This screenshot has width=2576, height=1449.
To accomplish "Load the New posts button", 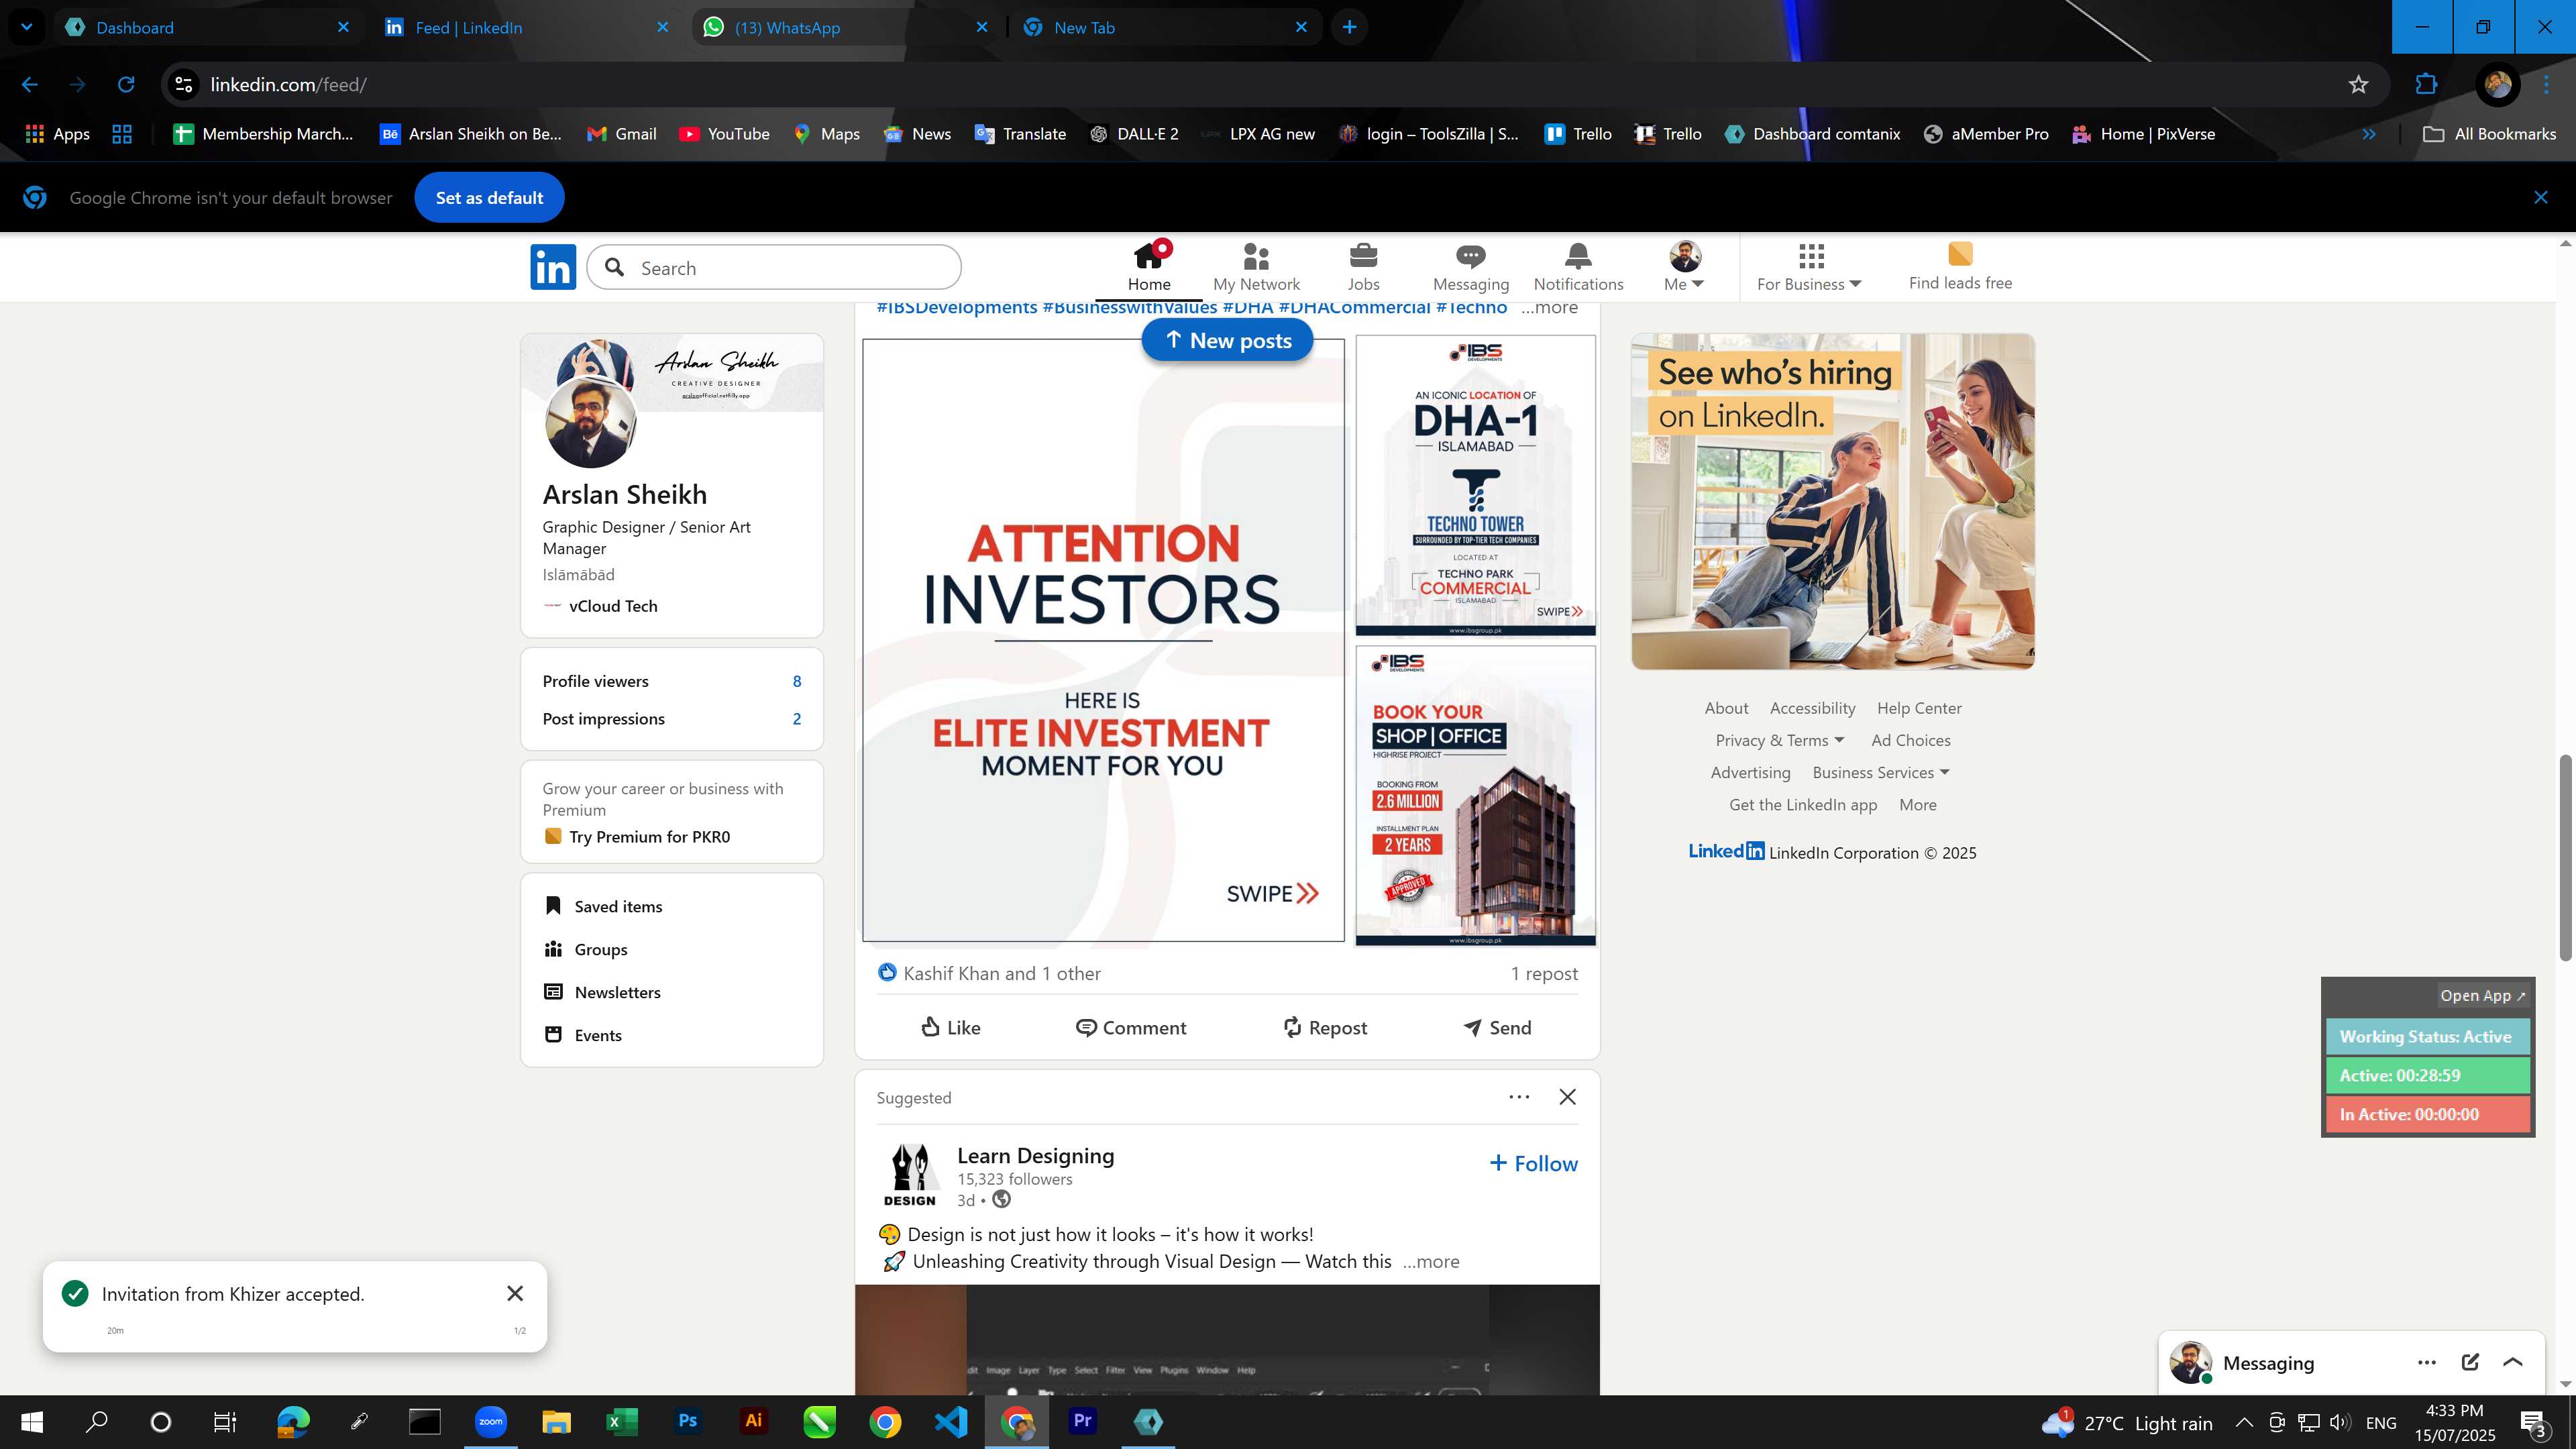I will [x=1227, y=341].
